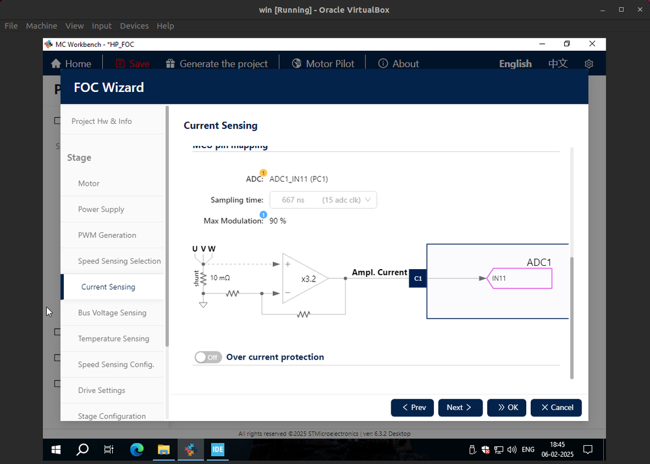Viewport: 650px width, 464px height.
Task: Click the orange ADC info badge
Action: click(x=263, y=173)
